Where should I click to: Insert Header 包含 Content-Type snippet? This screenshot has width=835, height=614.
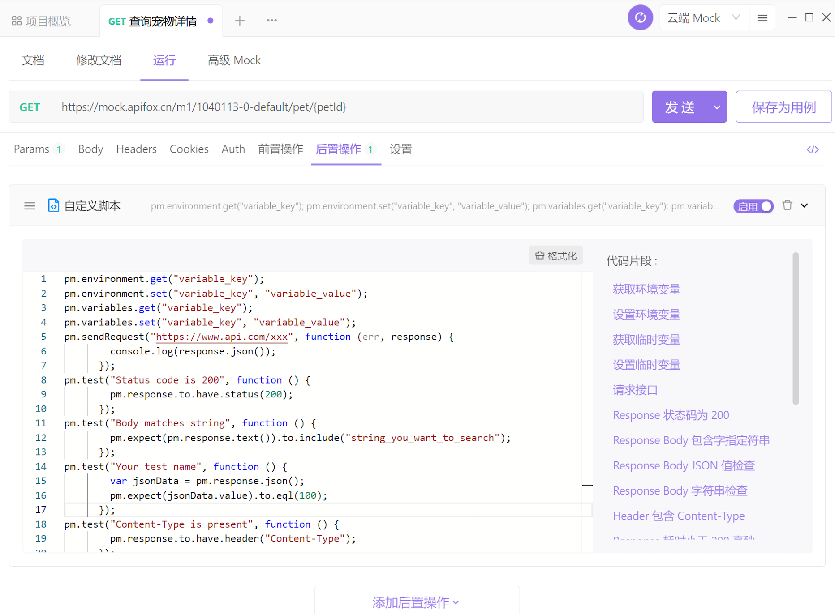679,516
